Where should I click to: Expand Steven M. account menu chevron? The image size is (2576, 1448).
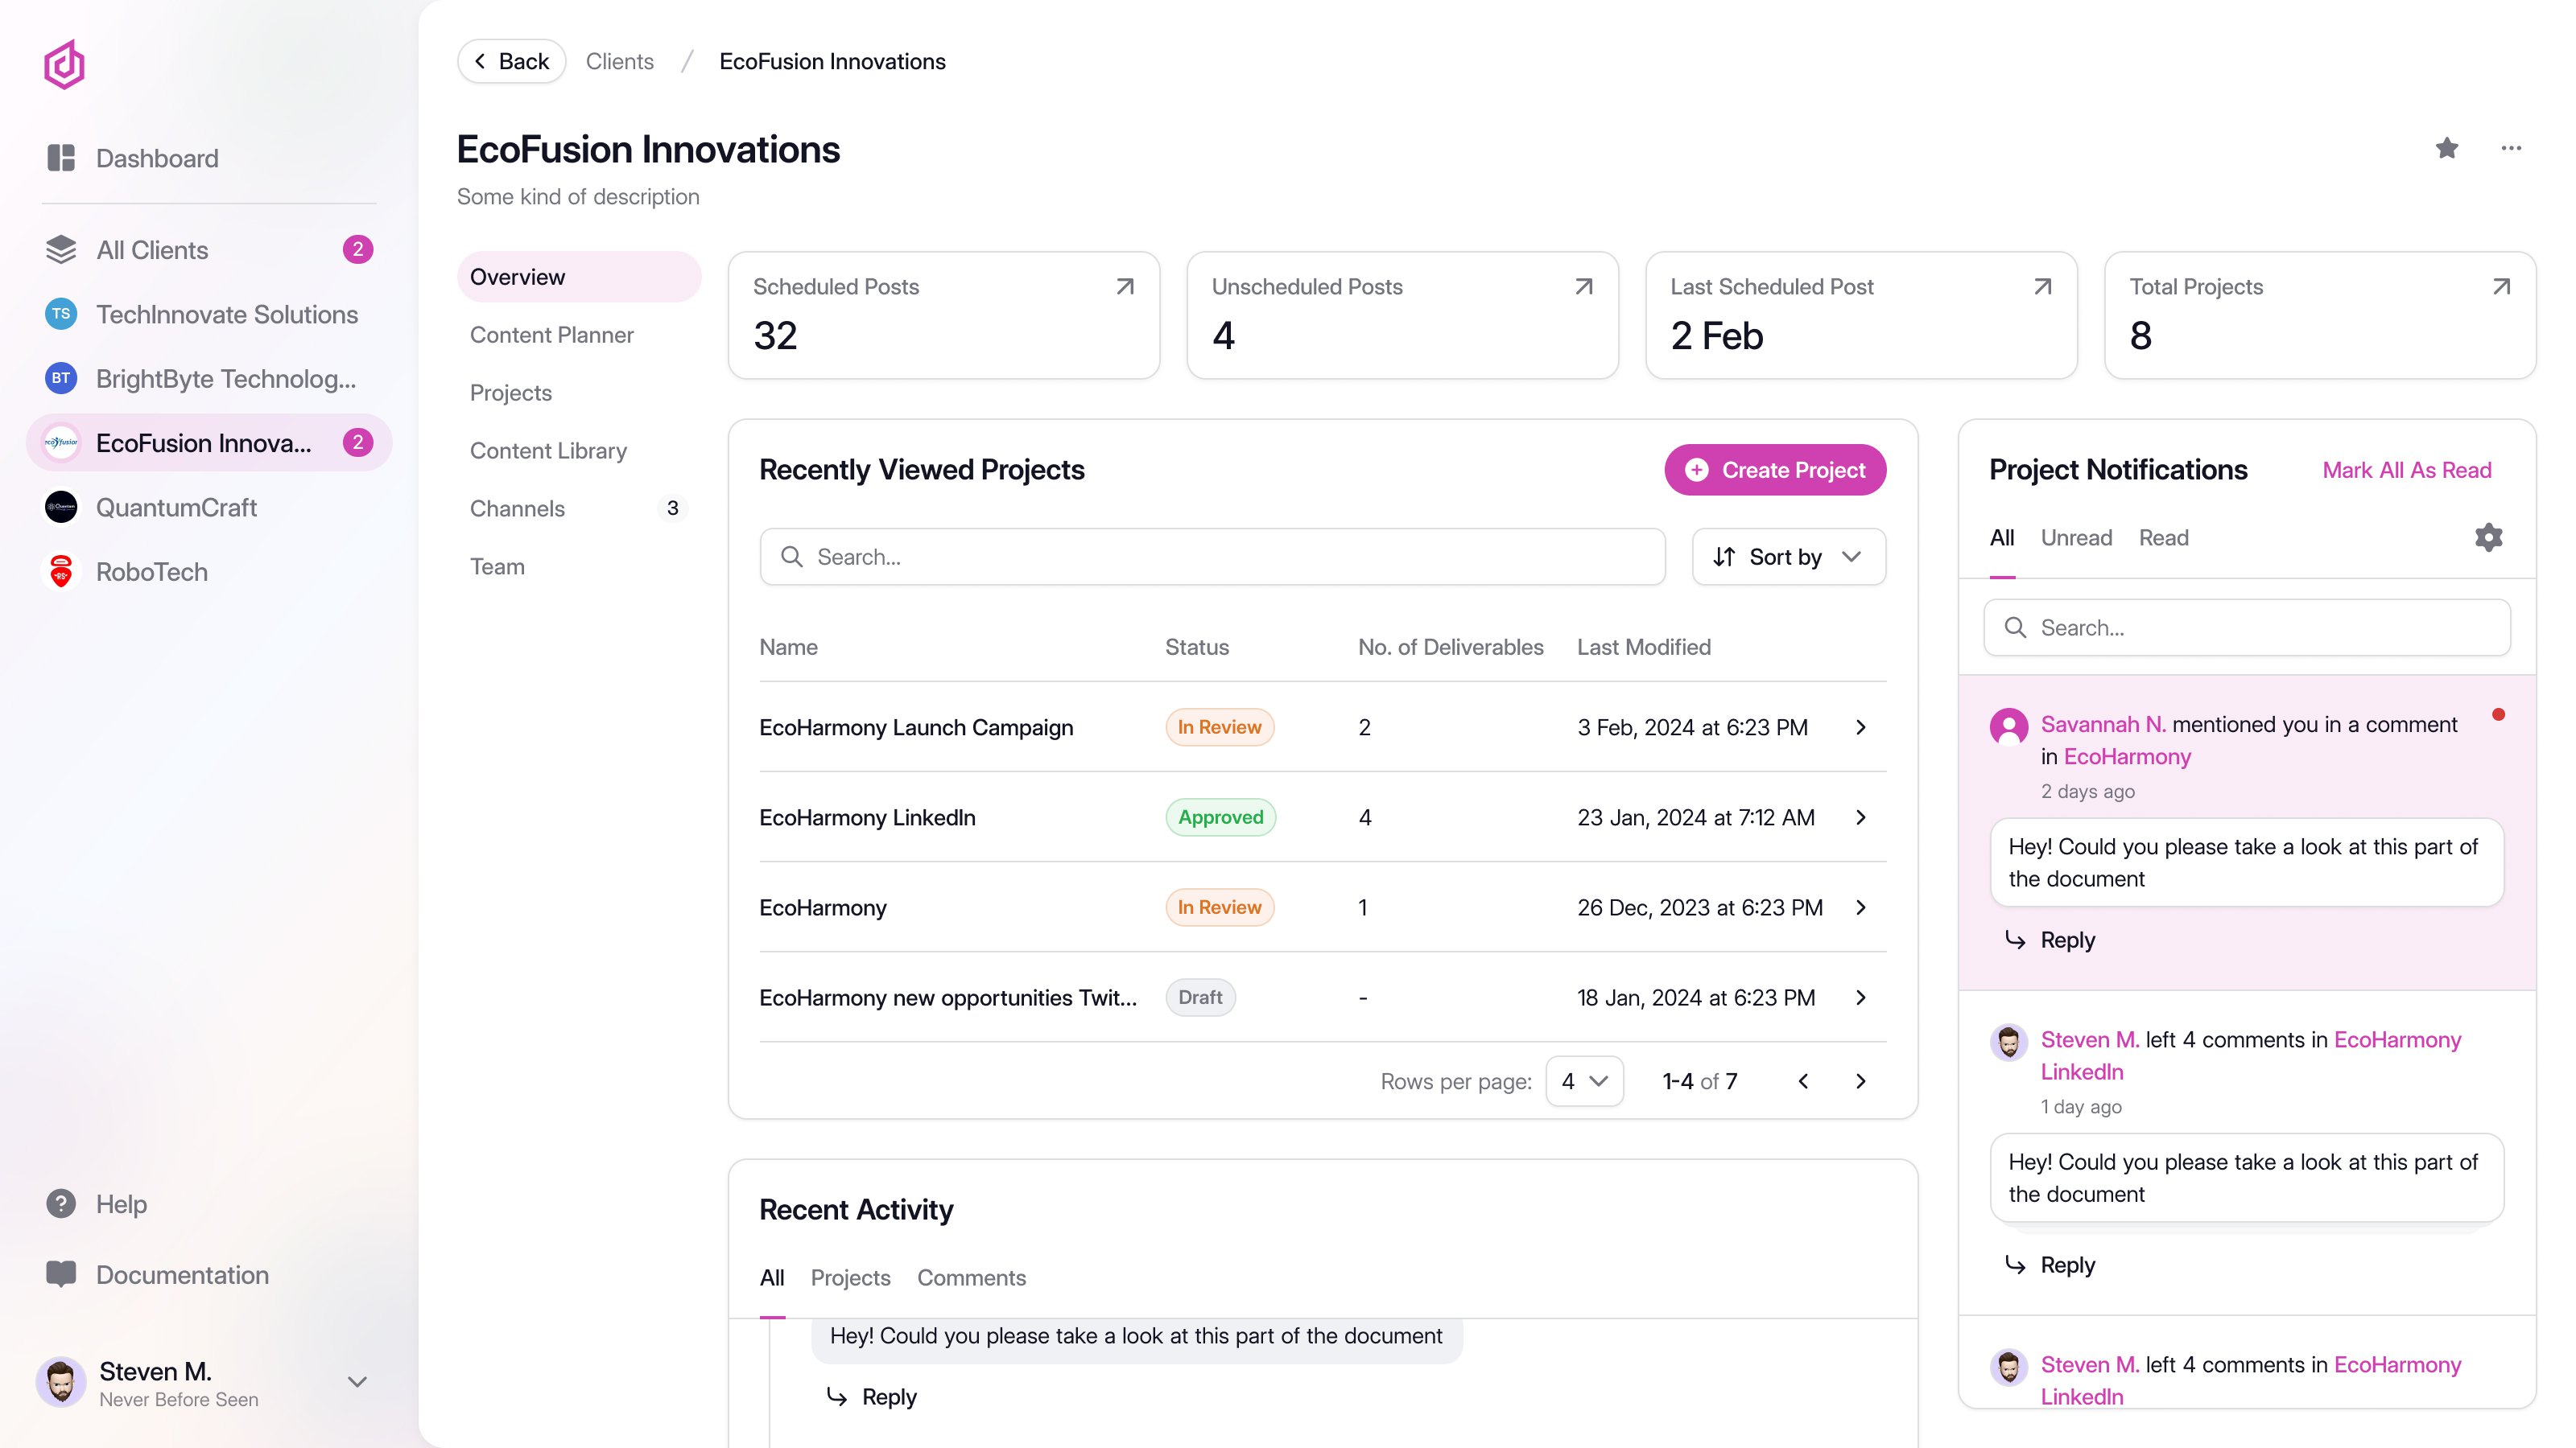[357, 1382]
